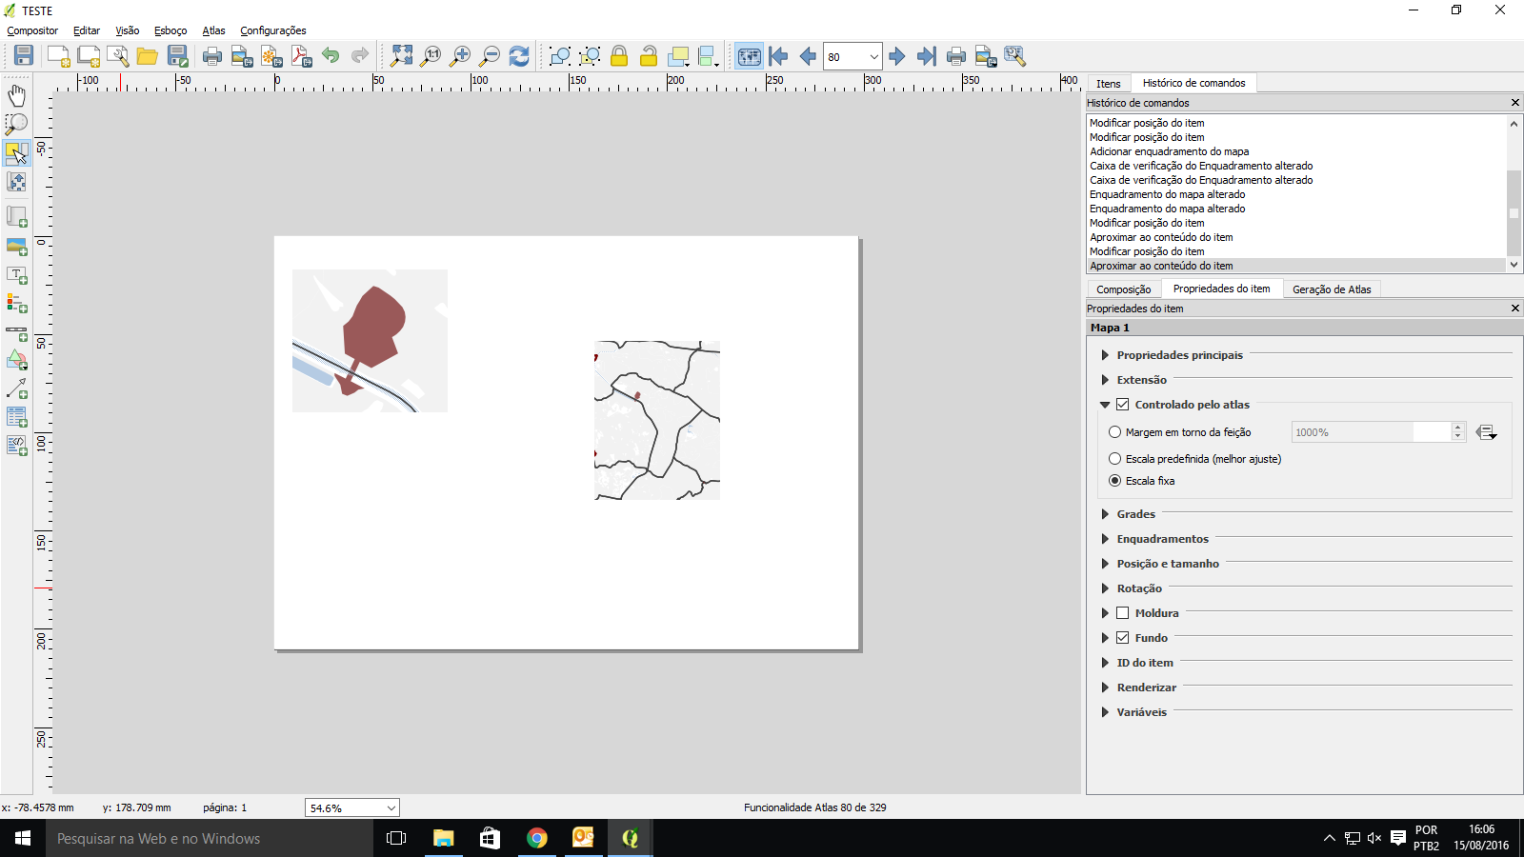This screenshot has height=857, width=1524.
Task: Expand the Enquadramentos section
Action: tap(1105, 539)
